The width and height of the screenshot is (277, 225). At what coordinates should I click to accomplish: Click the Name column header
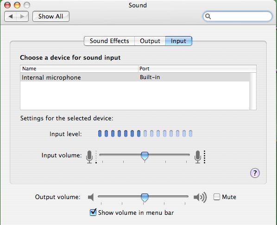[79, 69]
